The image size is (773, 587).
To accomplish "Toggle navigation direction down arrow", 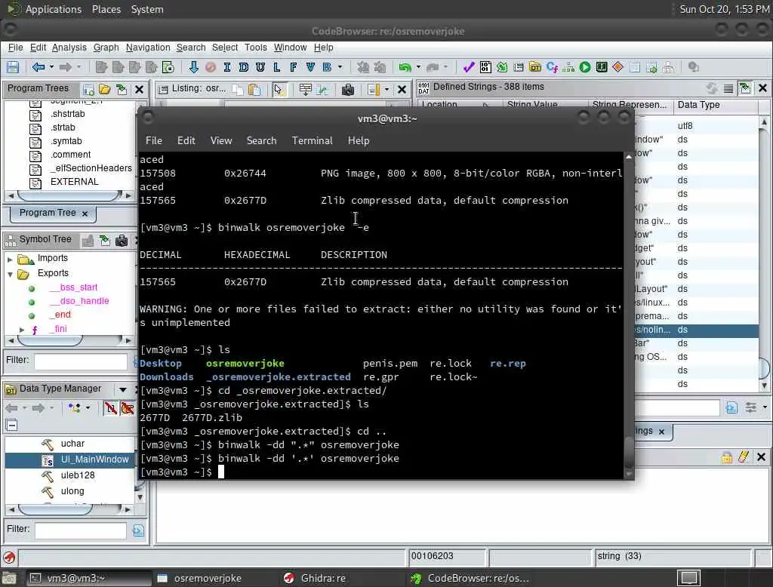I will (x=194, y=67).
